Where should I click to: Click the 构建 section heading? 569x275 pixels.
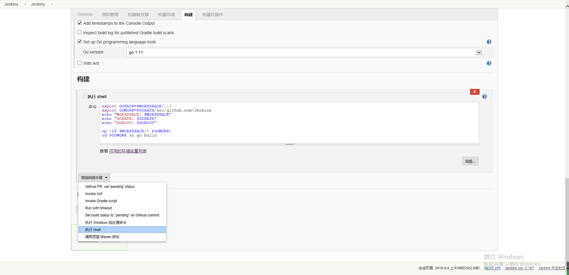(83, 79)
